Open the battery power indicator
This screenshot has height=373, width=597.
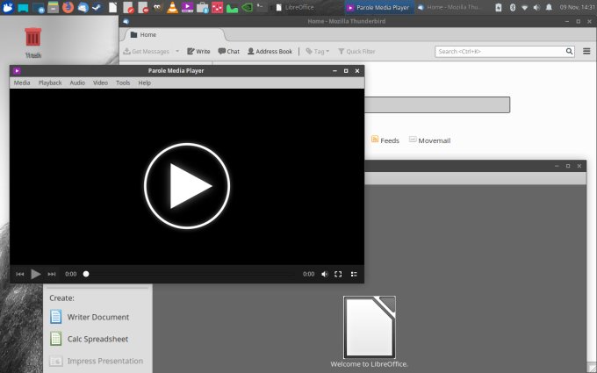[x=499, y=7]
